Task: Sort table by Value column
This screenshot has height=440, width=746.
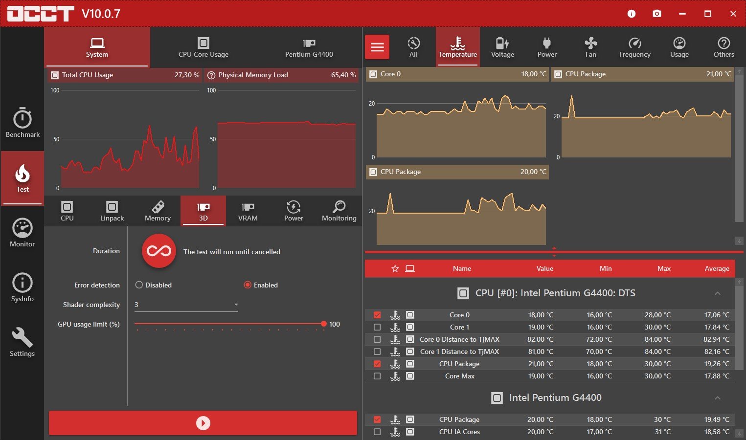Action: 544,268
